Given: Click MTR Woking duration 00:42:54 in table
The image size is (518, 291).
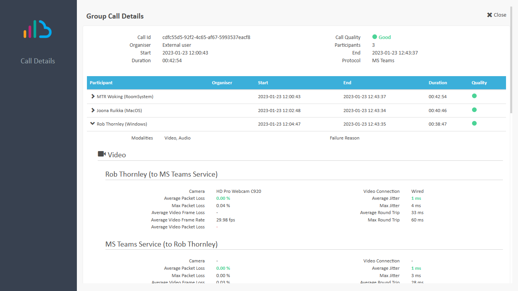Looking at the screenshot, I should point(438,97).
